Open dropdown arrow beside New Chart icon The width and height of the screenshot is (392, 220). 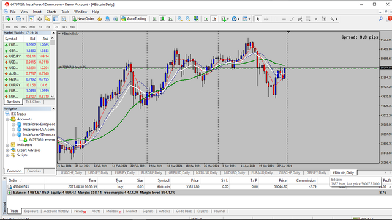pyautogui.click(x=12, y=19)
